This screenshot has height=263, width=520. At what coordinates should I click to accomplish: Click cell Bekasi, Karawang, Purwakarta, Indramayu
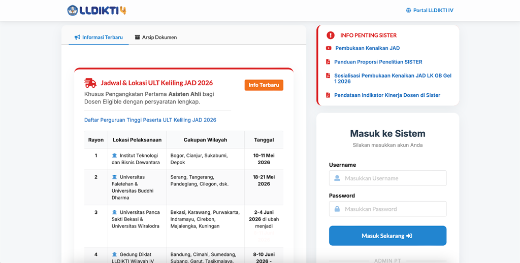coord(205,226)
